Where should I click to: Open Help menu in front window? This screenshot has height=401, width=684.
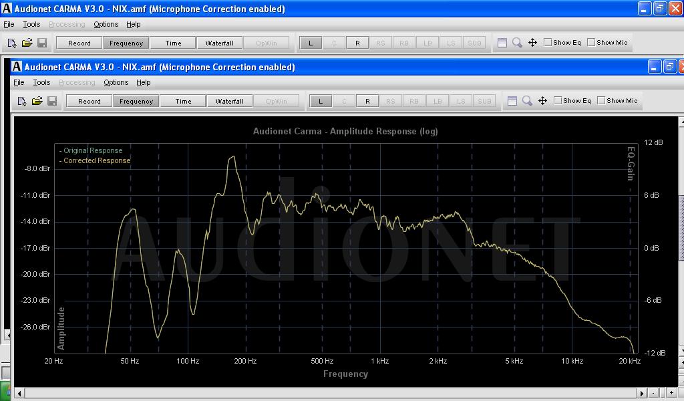144,82
